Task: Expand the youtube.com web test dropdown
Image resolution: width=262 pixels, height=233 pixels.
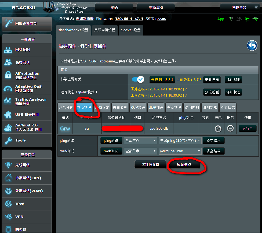Action: (x=180, y=151)
